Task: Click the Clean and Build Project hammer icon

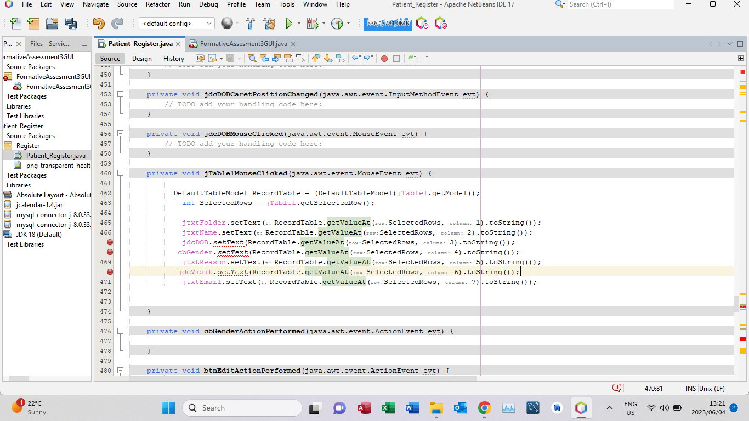Action: tap(269, 24)
